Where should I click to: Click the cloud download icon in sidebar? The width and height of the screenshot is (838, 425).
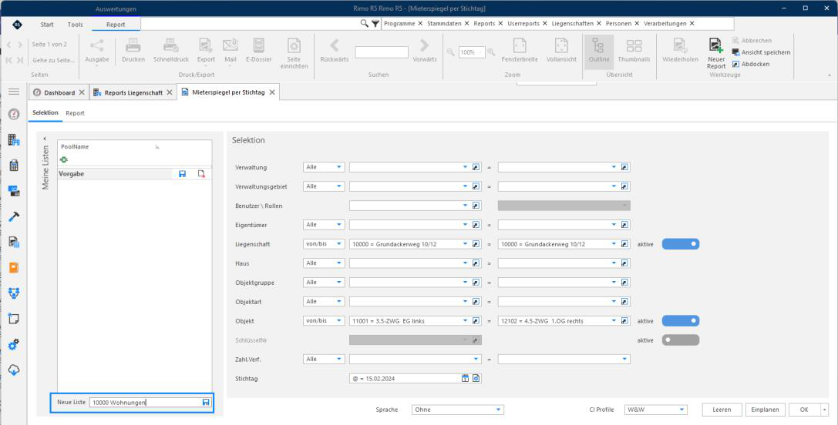pos(14,370)
